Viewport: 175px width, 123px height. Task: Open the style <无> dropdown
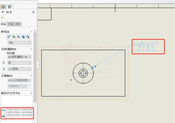[x=19, y=43]
